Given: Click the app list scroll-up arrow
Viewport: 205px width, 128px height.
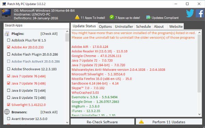Looking at the screenshot, I should [67, 31].
